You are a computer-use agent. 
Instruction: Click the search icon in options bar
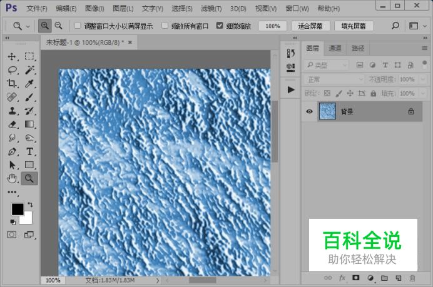coord(395,26)
